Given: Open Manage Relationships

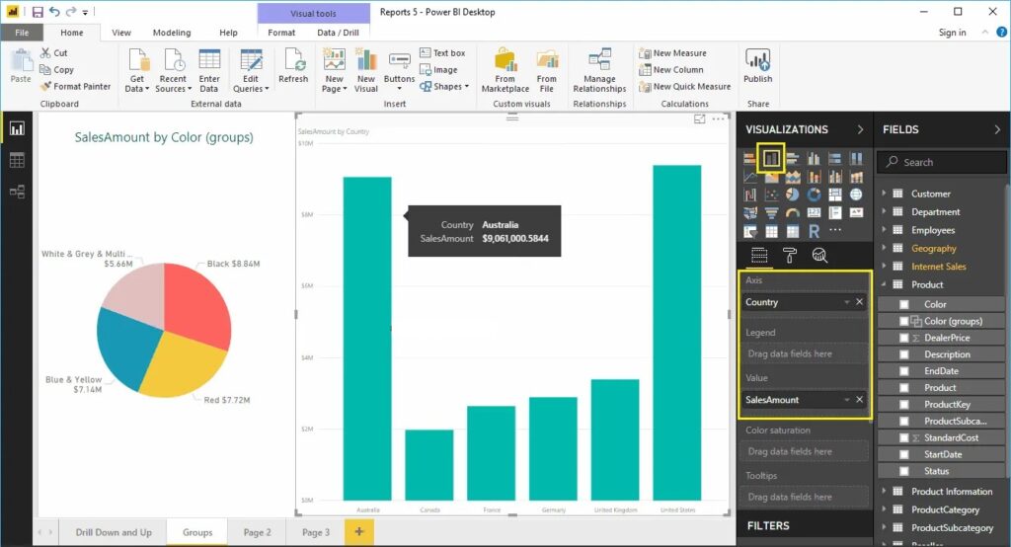Looking at the screenshot, I should click(x=599, y=70).
